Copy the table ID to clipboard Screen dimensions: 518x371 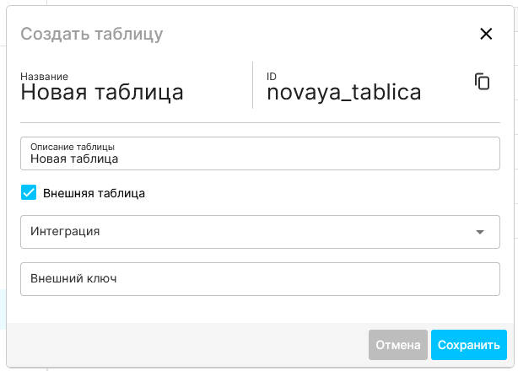[x=482, y=82]
